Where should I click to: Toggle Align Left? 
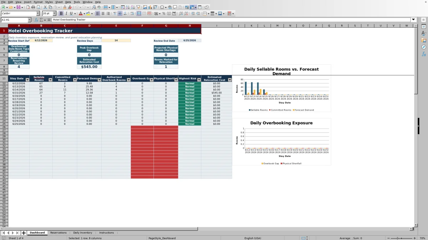coord(97,14)
